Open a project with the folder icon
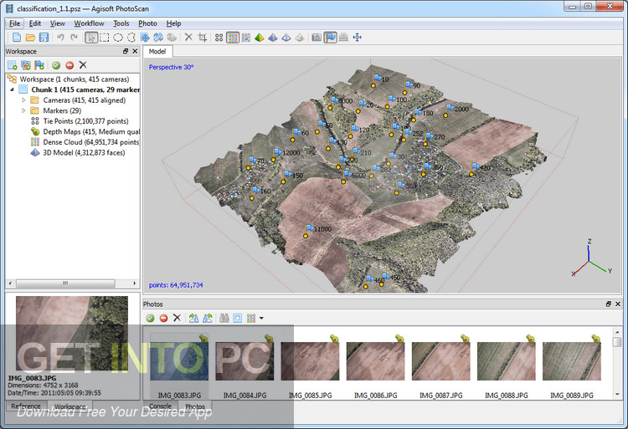 30,38
